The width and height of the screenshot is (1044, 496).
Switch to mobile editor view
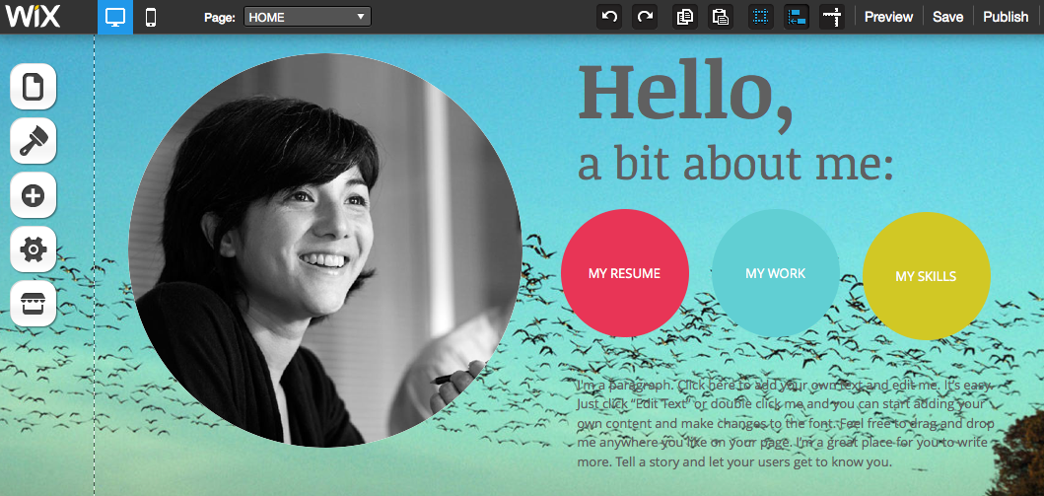(x=151, y=17)
